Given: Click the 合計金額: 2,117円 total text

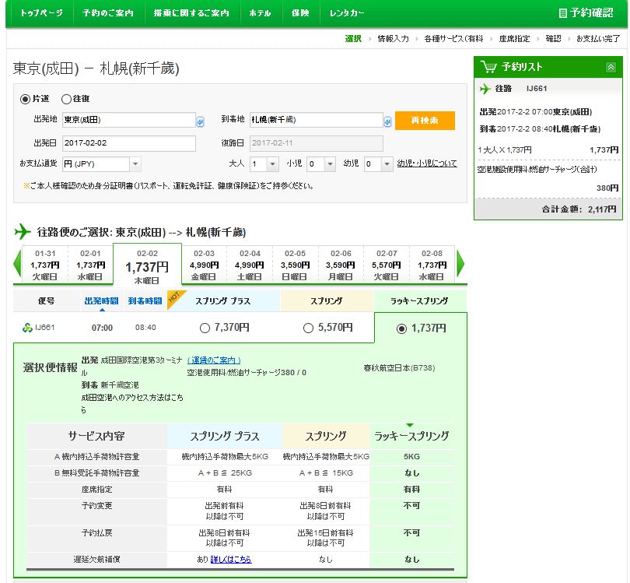Looking at the screenshot, I should [x=579, y=209].
